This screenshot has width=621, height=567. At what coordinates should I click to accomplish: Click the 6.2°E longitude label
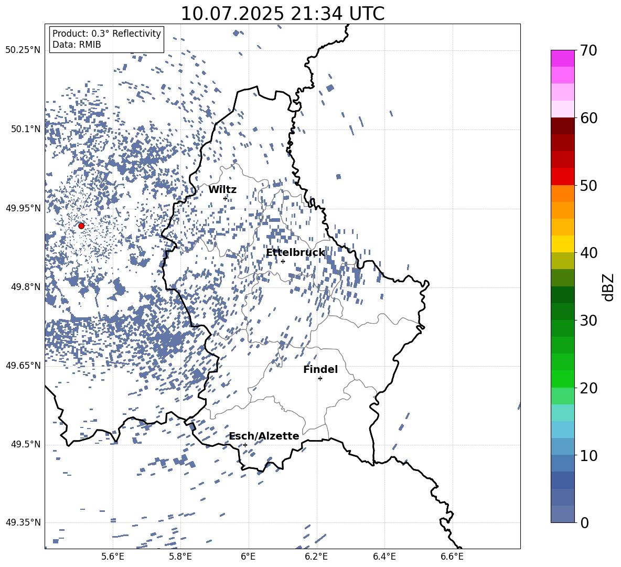(x=316, y=557)
